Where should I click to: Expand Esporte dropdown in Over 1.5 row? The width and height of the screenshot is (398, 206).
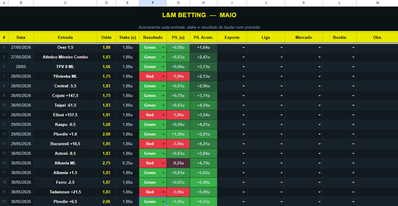tap(243, 47)
